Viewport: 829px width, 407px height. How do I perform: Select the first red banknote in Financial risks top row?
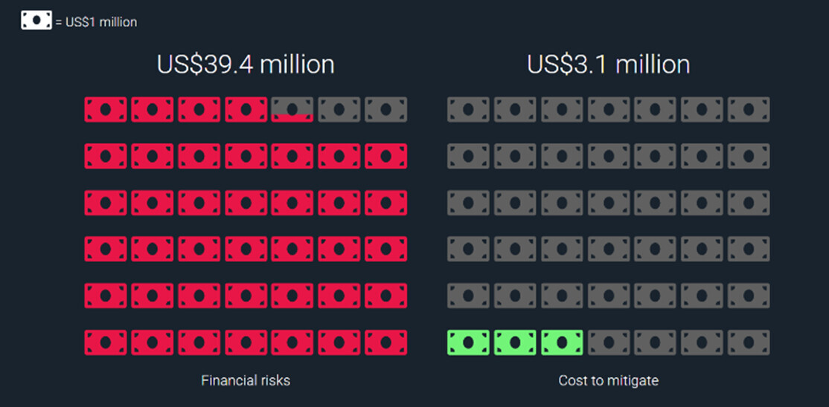point(106,109)
